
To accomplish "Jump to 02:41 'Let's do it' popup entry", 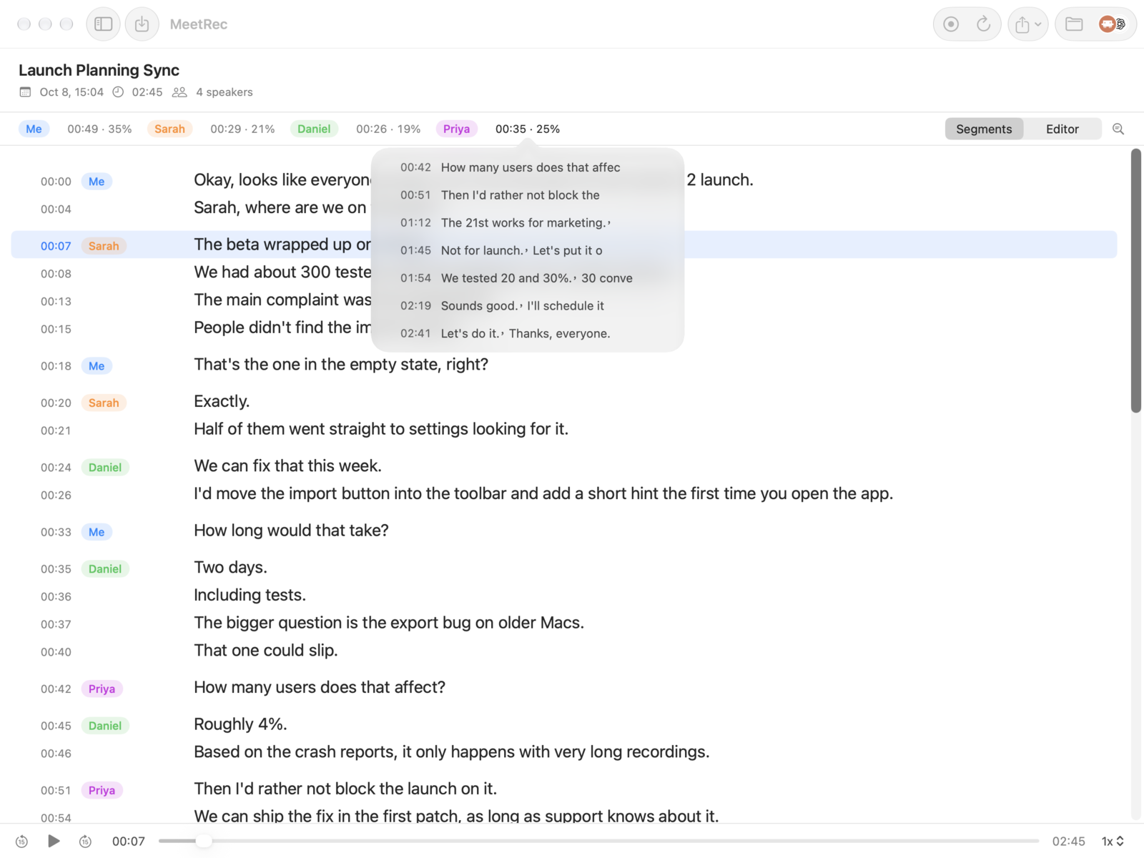I will coord(528,334).
